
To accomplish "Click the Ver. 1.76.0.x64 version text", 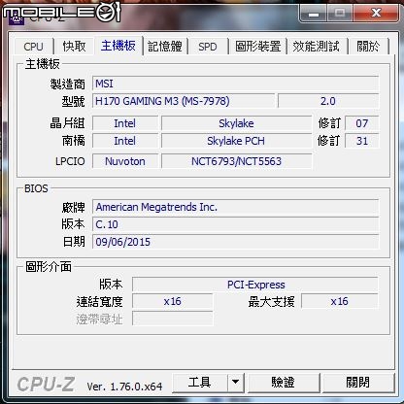I will coord(124,387).
